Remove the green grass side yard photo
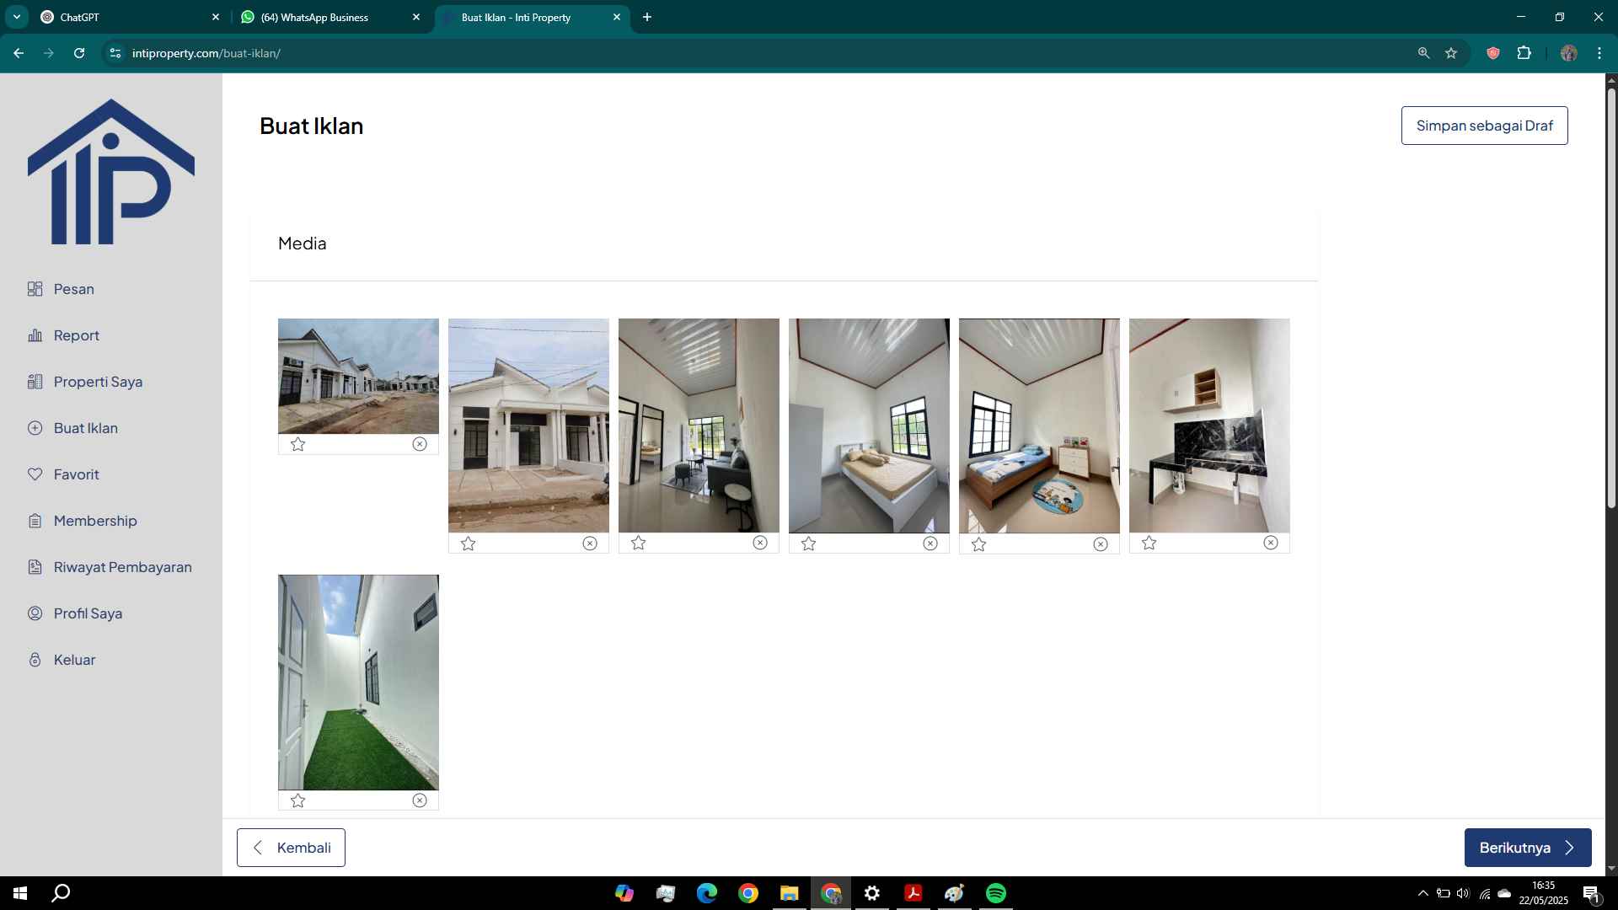Viewport: 1618px width, 910px height. tap(420, 800)
